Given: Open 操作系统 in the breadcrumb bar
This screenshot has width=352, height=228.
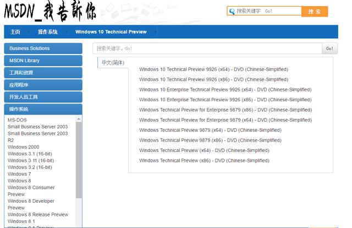Looking at the screenshot, I should [x=48, y=32].
